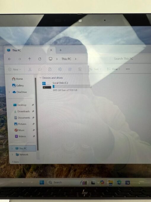151x202 pixels.
Task: Click the Forward navigation arrow
Action: pos(20,59)
